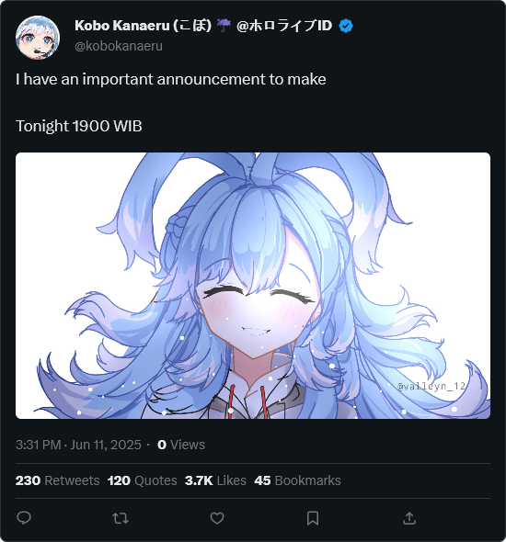Open the 3:31 PM Jun 11, 2025 timestamp
Image resolution: width=506 pixels, height=542 pixels.
[x=78, y=445]
